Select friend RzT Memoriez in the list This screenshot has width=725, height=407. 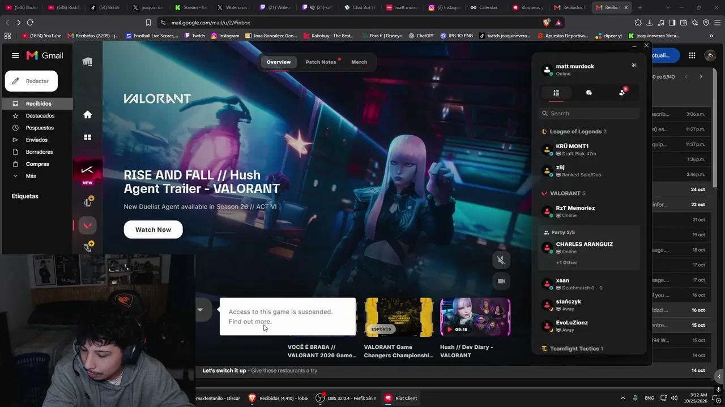coord(589,211)
